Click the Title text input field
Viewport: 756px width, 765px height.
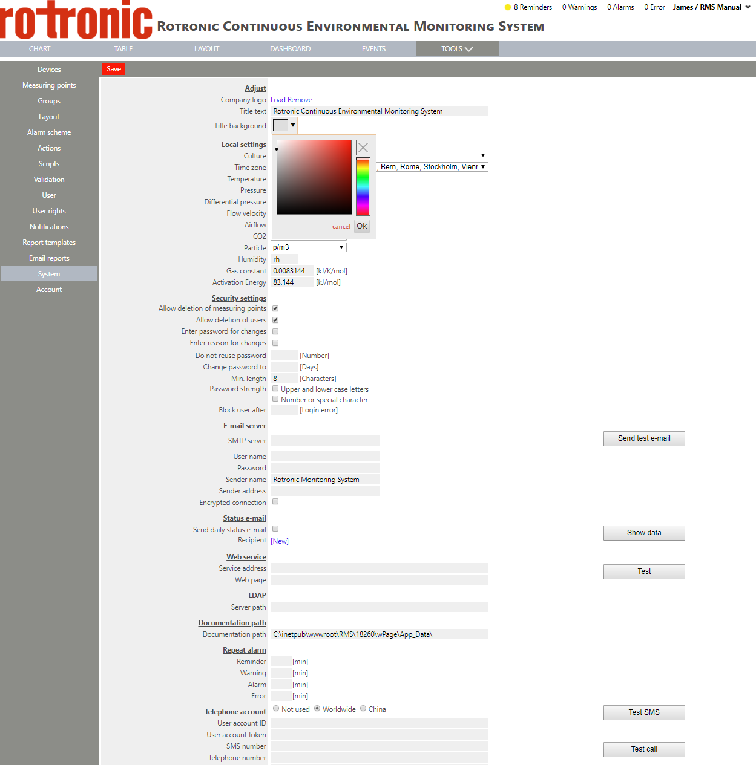click(380, 111)
